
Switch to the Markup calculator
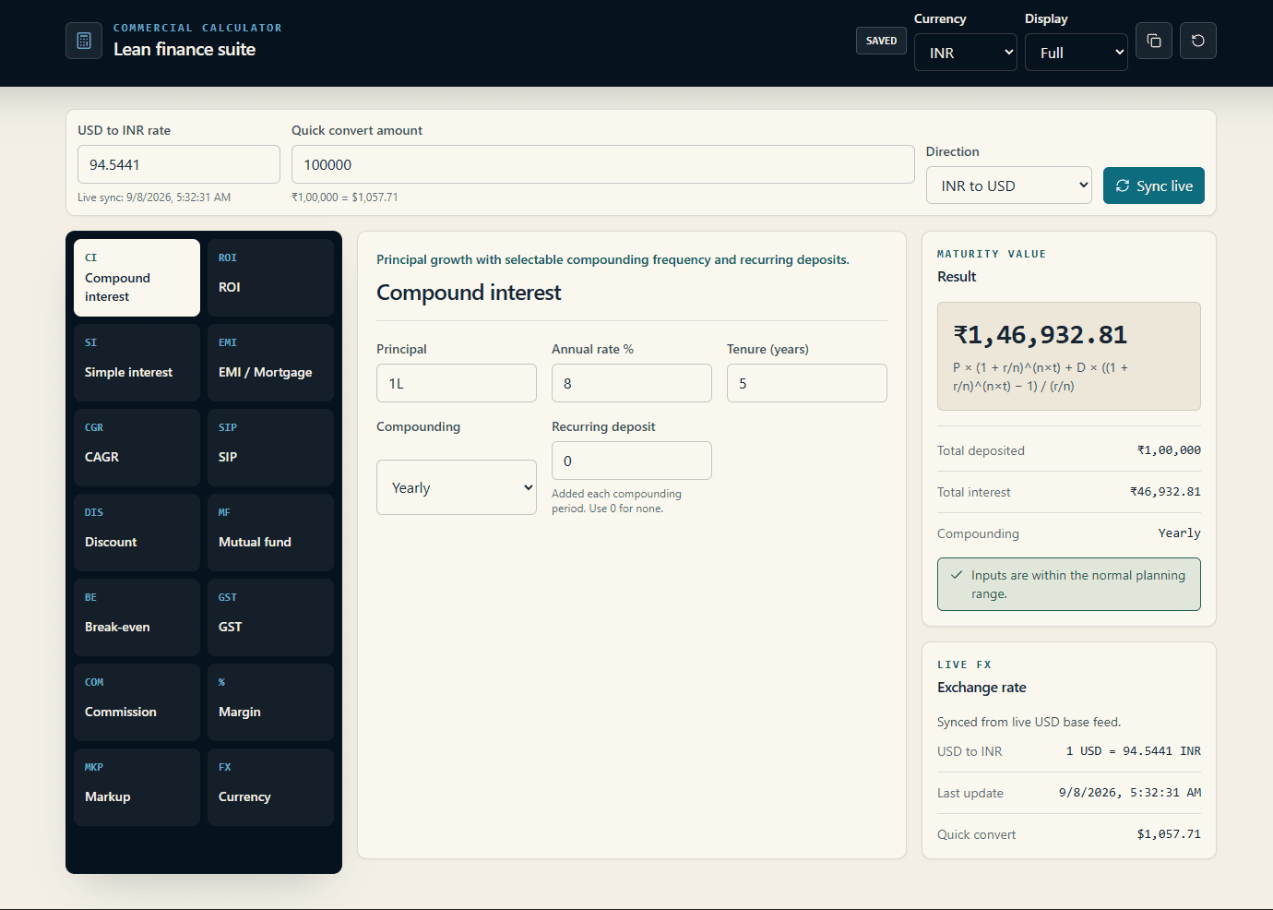[x=137, y=787]
